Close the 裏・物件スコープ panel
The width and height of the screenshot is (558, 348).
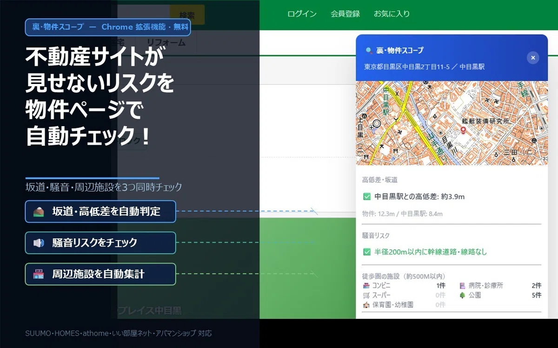tap(533, 58)
